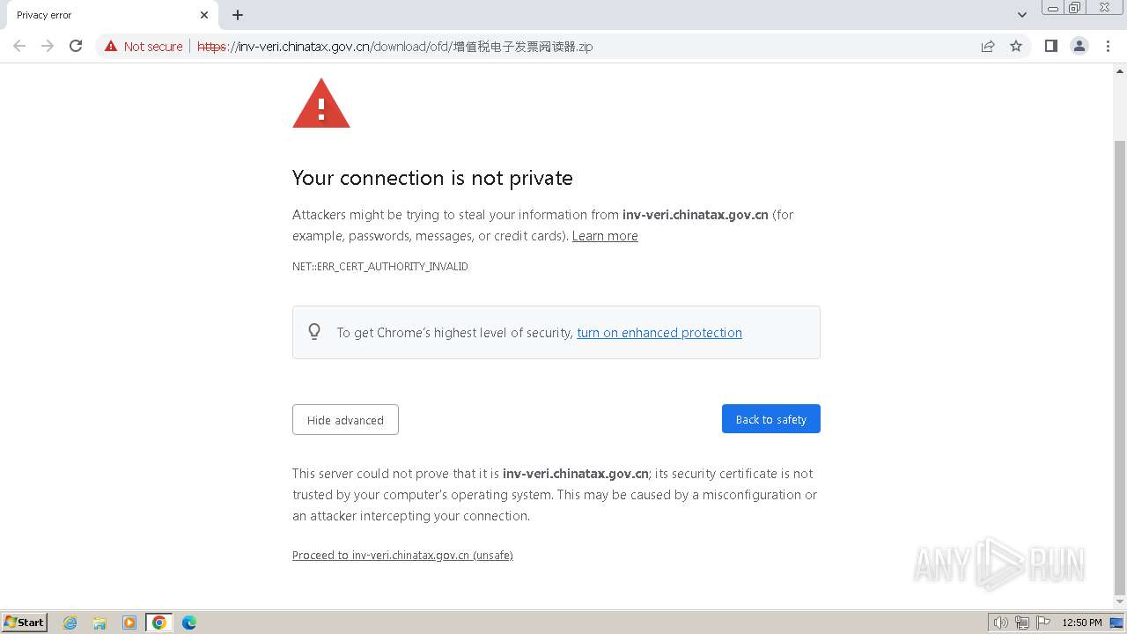
Task: Close the Privacy error tab
Action: [x=204, y=15]
